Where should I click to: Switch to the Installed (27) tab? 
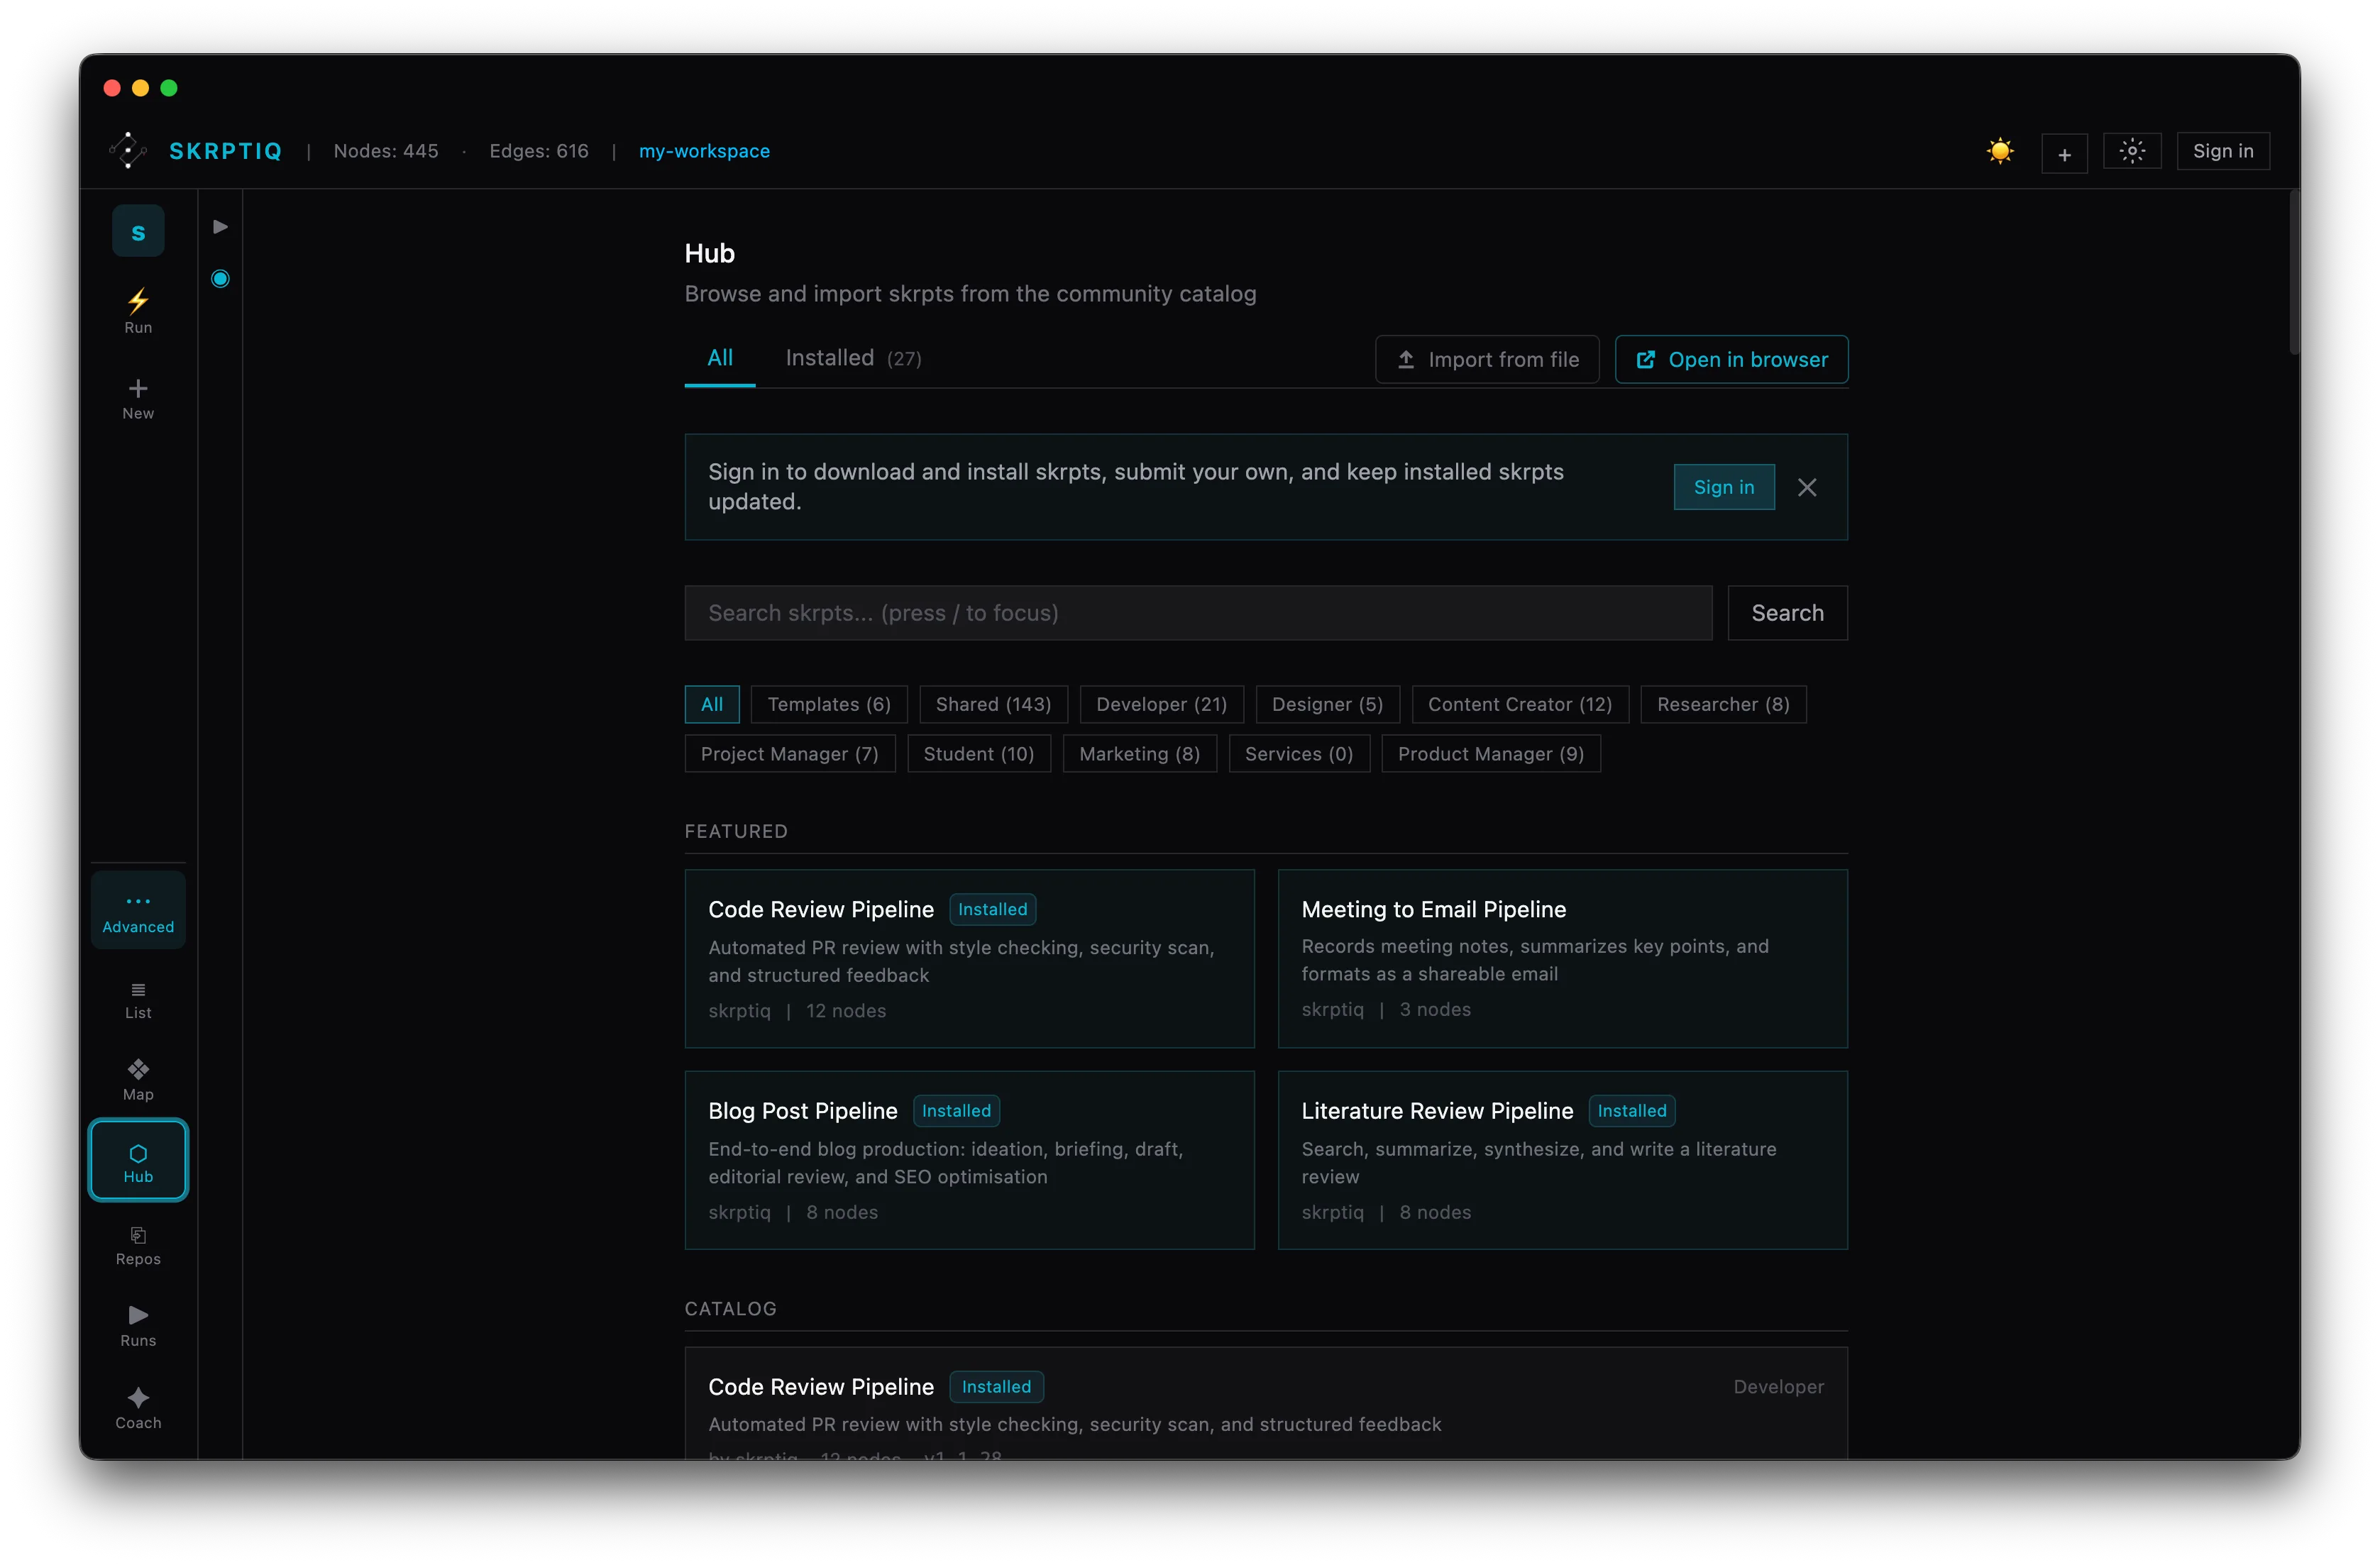(853, 358)
